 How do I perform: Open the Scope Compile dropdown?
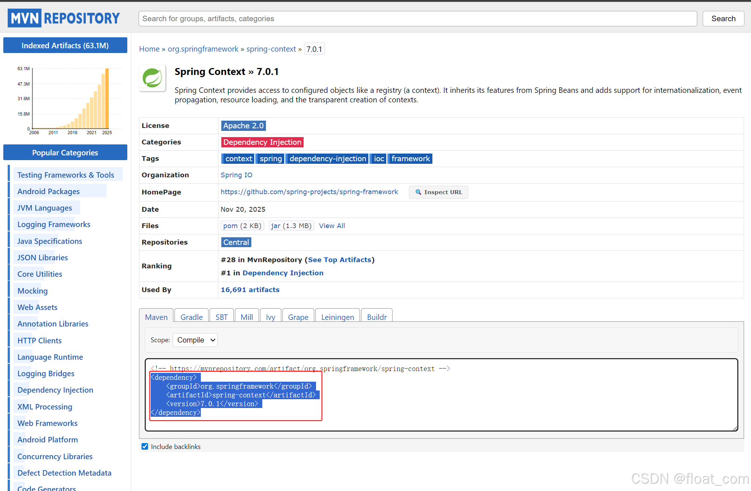pyautogui.click(x=195, y=340)
